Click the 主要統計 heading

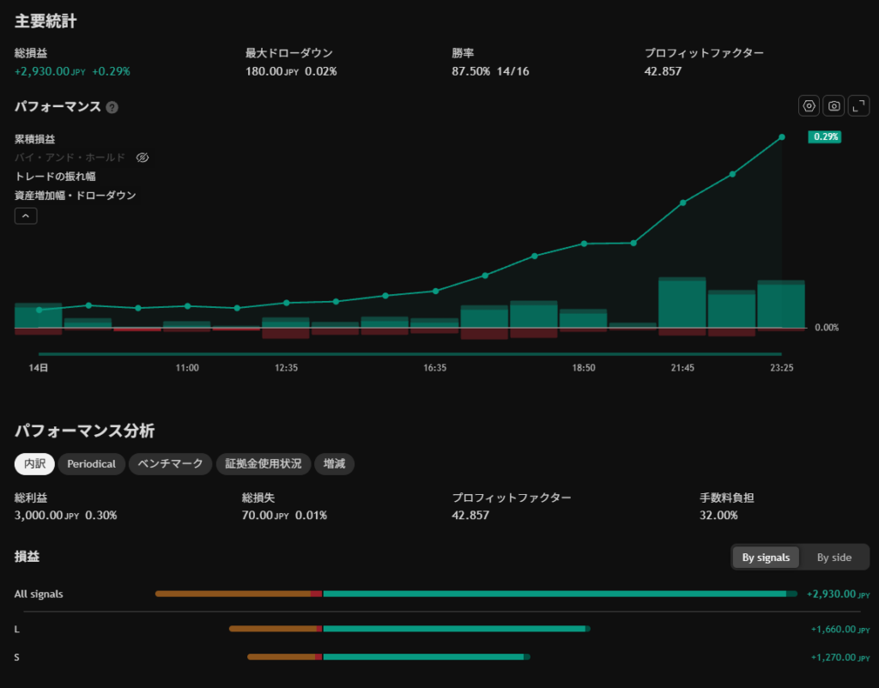[45, 21]
